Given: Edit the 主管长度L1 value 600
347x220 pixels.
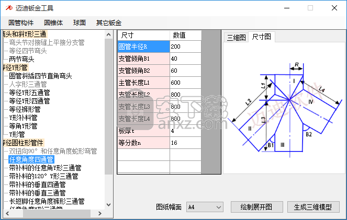Looking at the screenshot, I should tap(185, 83).
